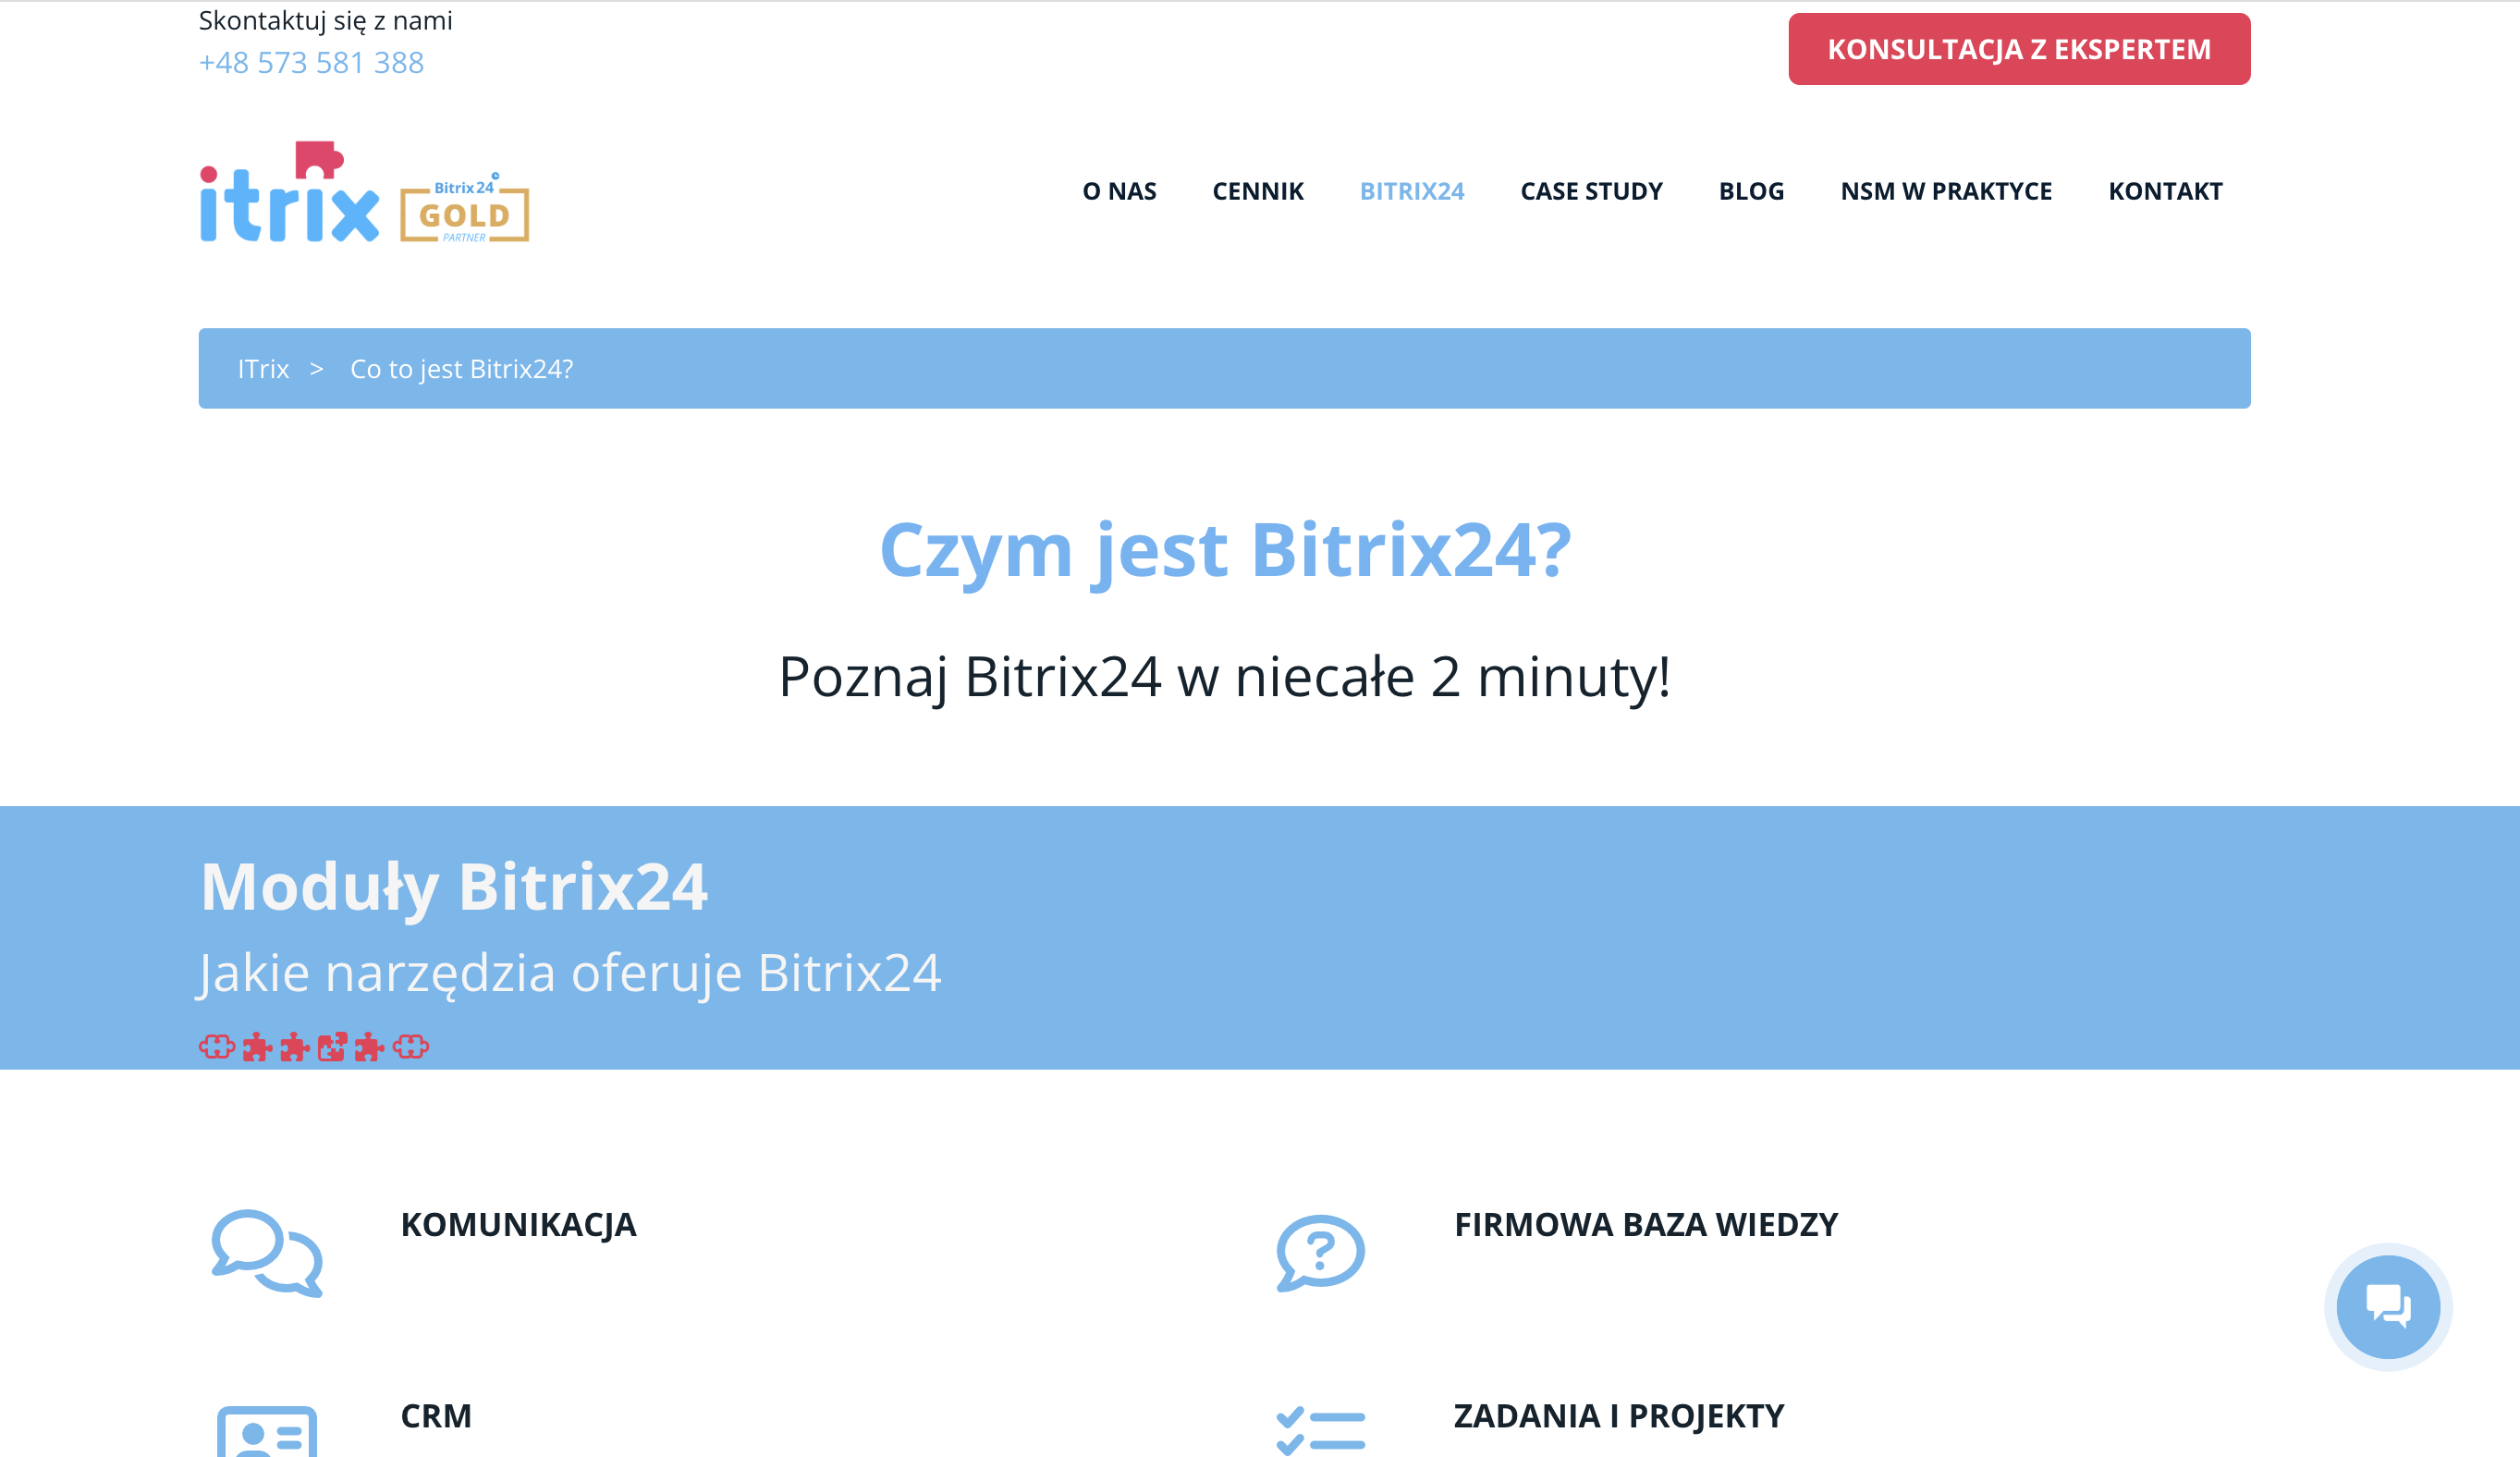The width and height of the screenshot is (2520, 1457).
Task: Click the itrix logo
Action: click(290, 200)
